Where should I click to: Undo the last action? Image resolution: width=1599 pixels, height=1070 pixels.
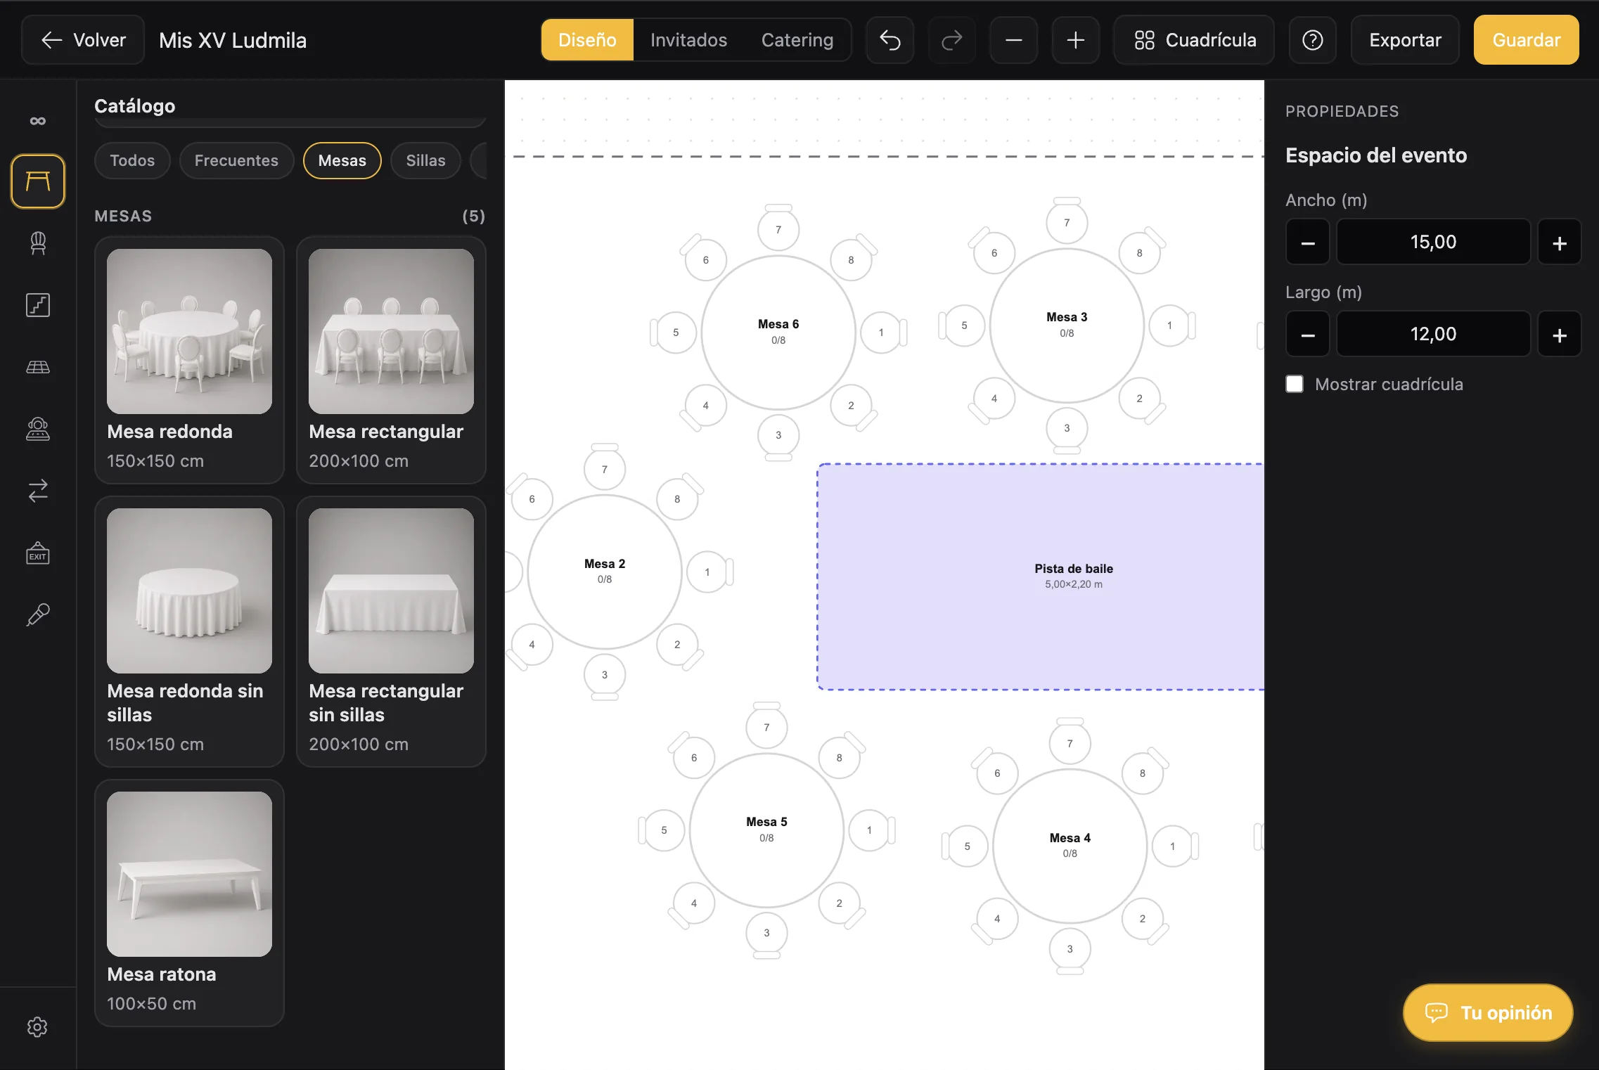[890, 40]
